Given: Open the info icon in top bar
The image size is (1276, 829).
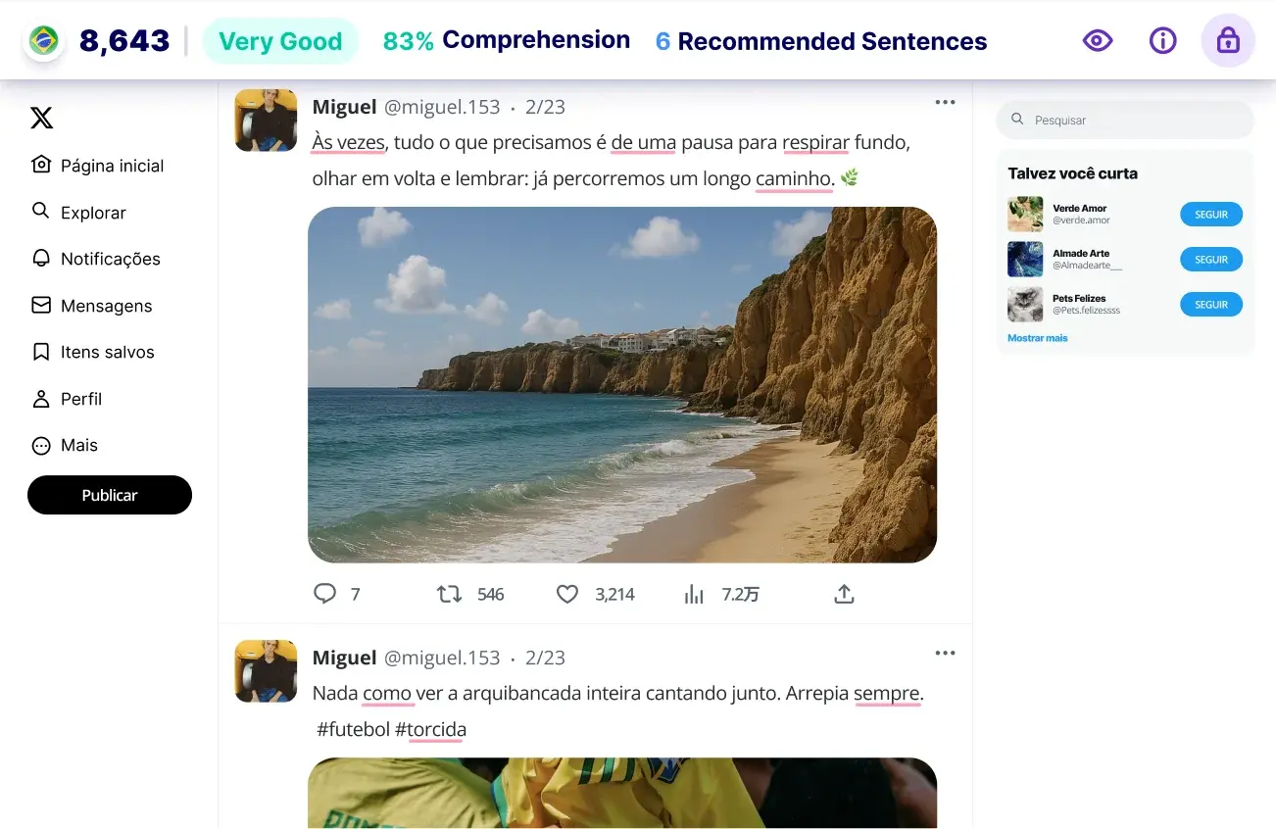Looking at the screenshot, I should 1162,40.
